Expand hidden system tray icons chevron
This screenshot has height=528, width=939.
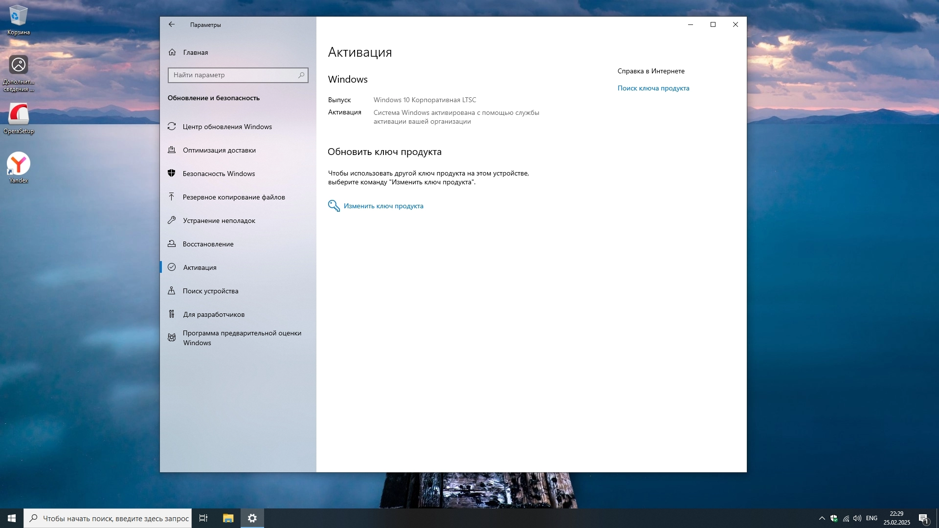[x=822, y=518]
